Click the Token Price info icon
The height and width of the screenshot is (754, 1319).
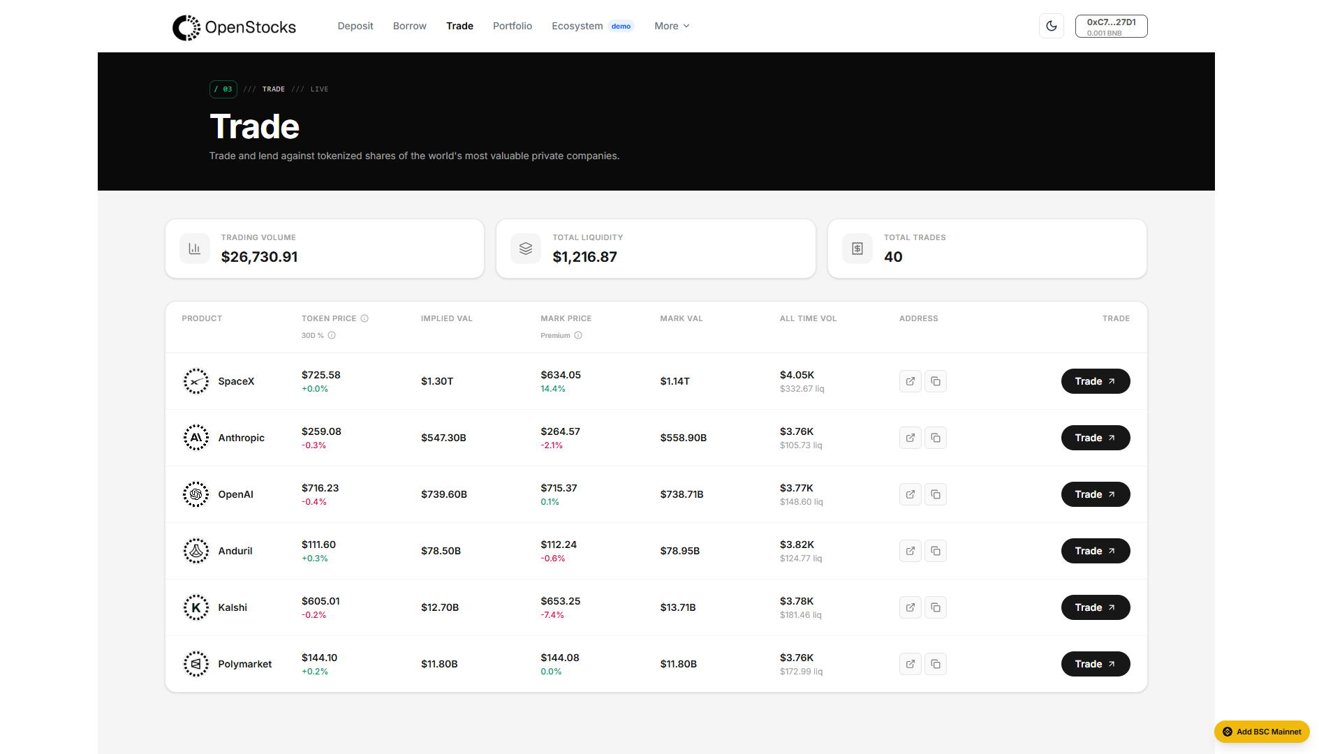[364, 318]
